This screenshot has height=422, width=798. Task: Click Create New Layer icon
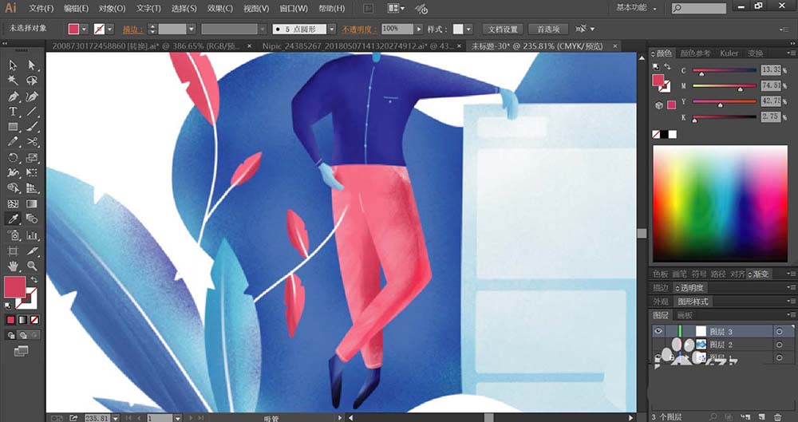pos(761,416)
